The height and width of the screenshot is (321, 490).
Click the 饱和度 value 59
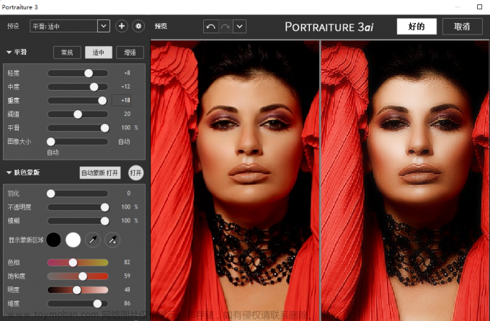pos(128,276)
